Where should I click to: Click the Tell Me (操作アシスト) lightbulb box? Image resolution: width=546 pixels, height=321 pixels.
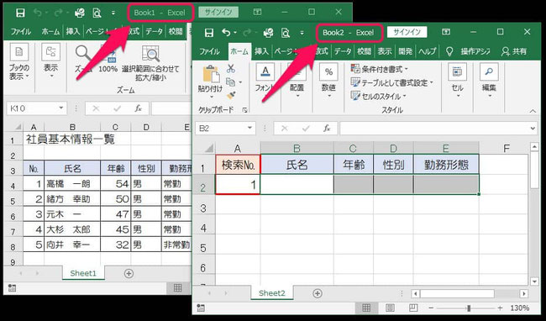click(x=468, y=51)
